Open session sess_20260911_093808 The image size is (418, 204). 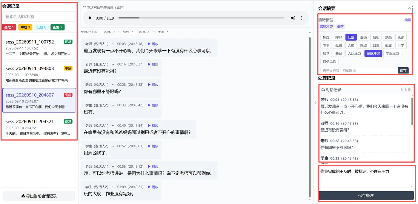pyautogui.click(x=39, y=74)
